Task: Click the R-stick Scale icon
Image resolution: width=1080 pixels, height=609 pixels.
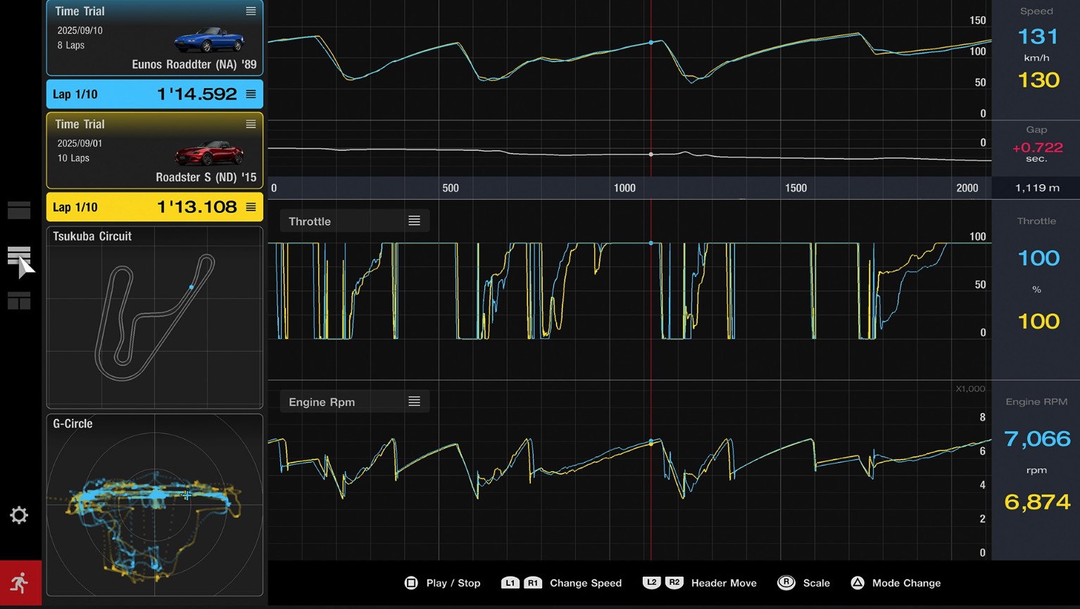Action: click(x=786, y=583)
